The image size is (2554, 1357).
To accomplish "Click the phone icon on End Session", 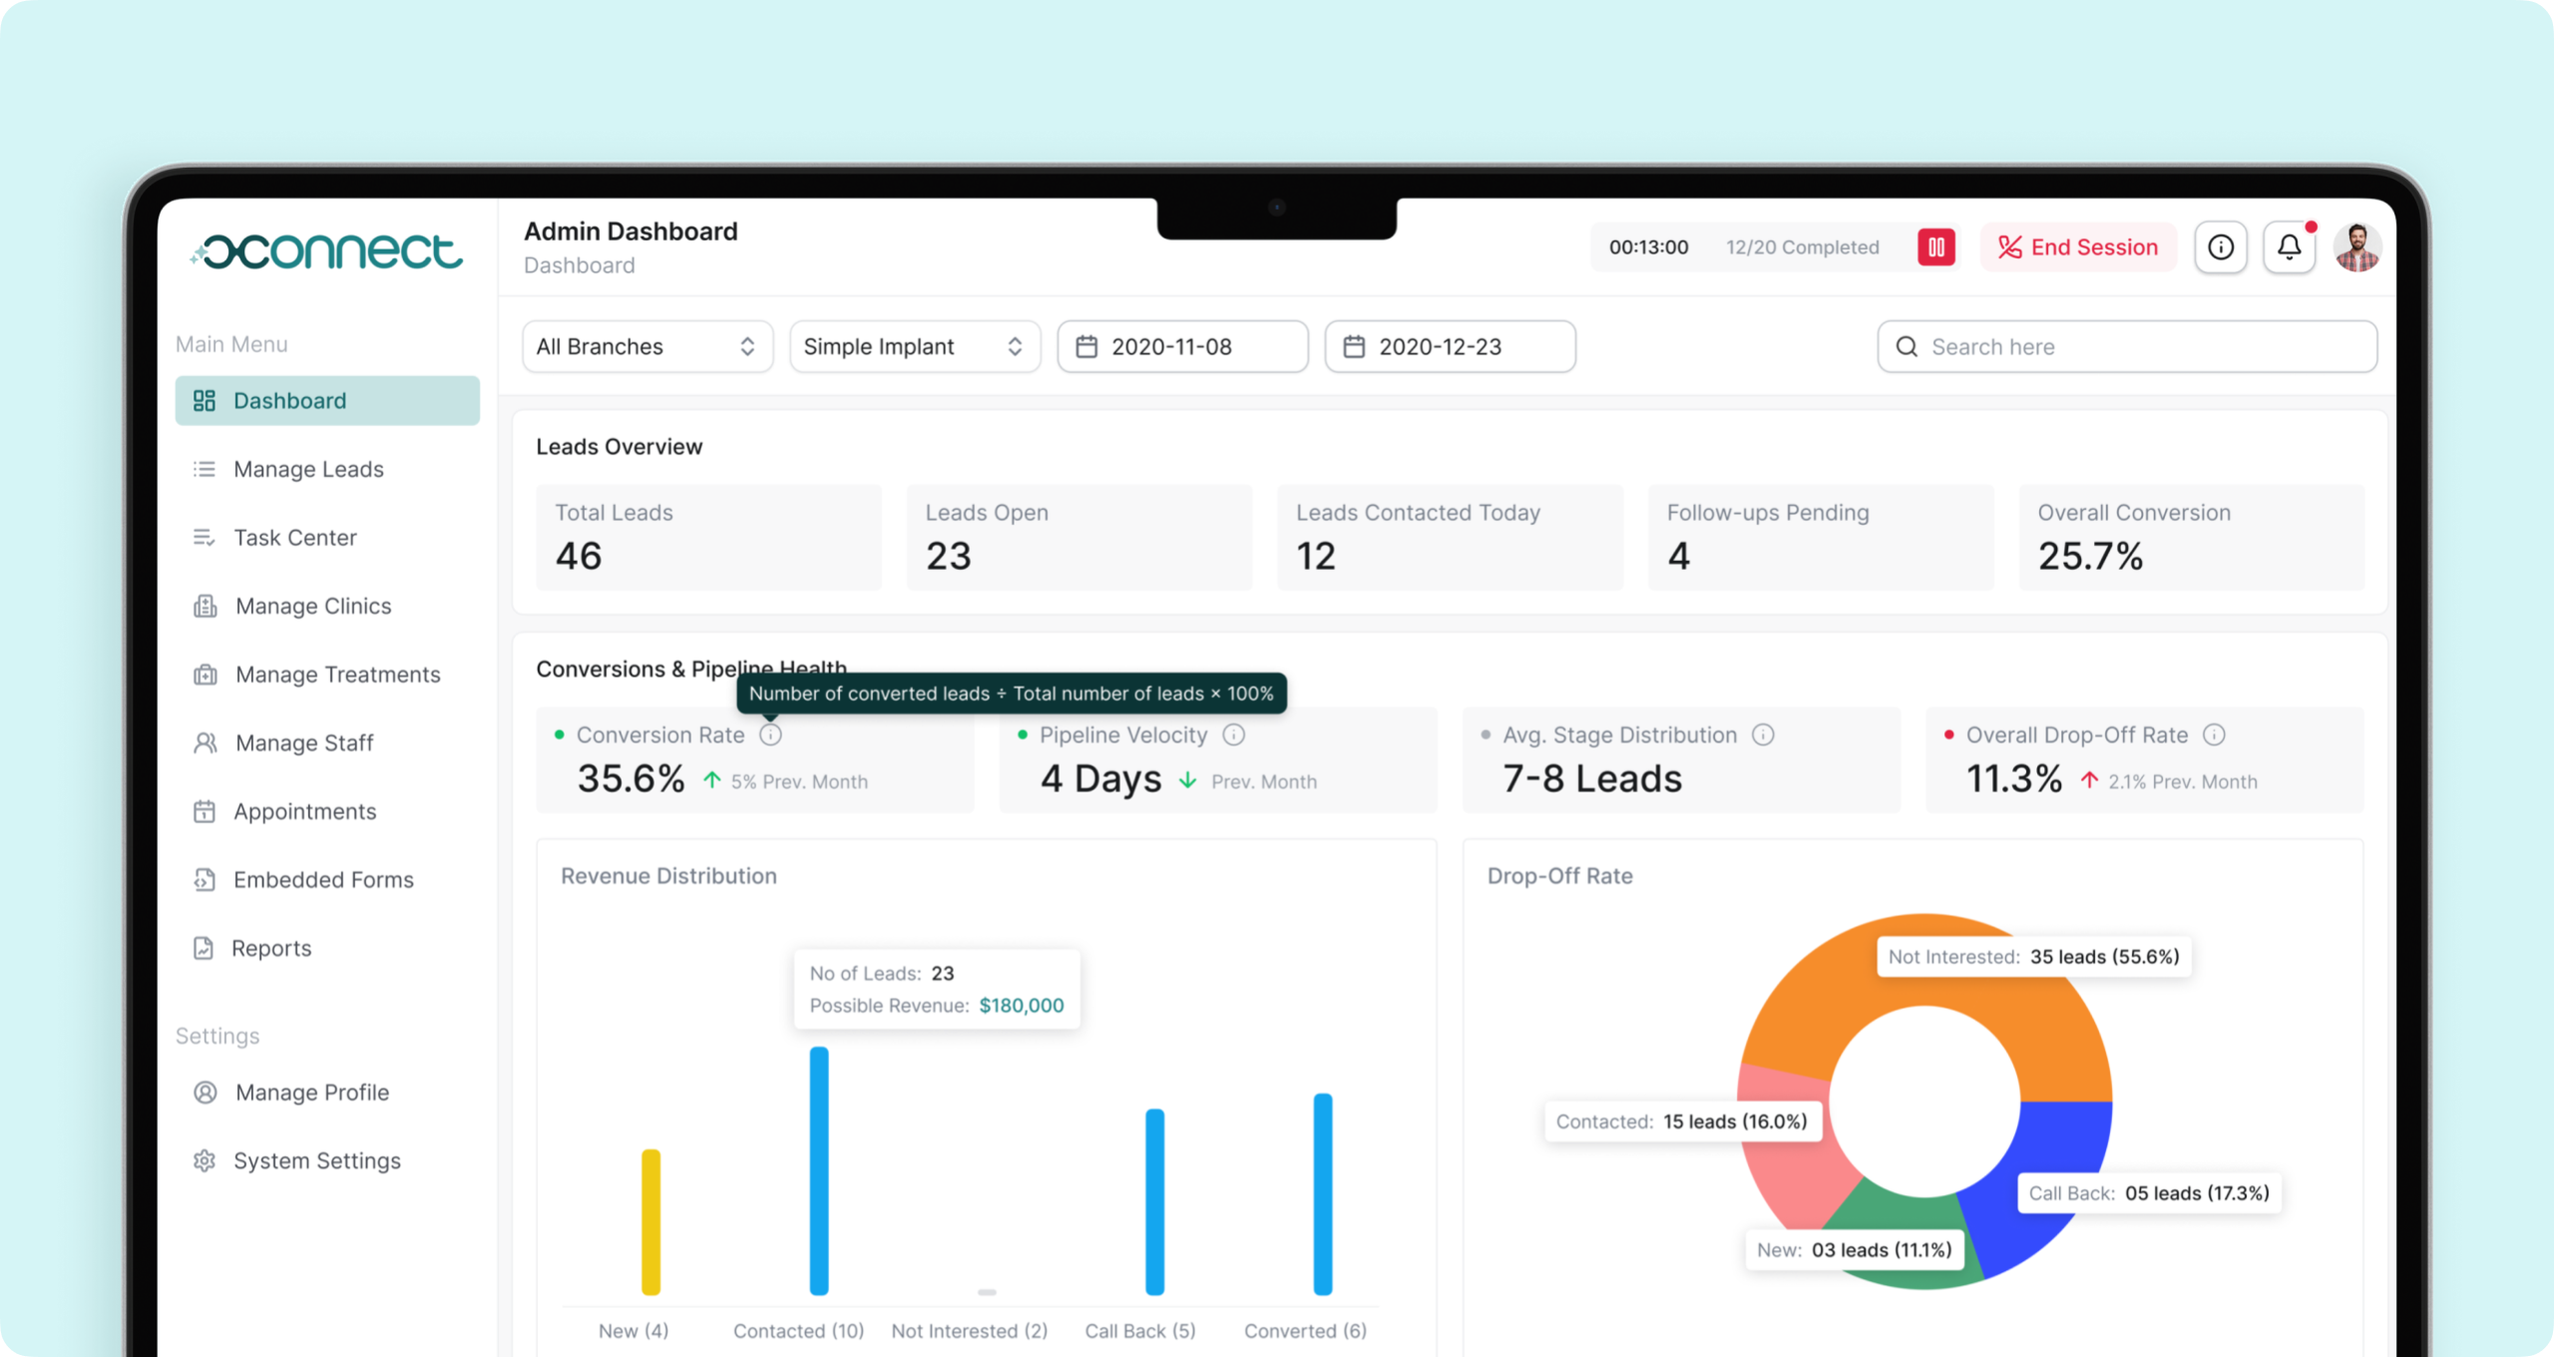I will coord(2010,247).
